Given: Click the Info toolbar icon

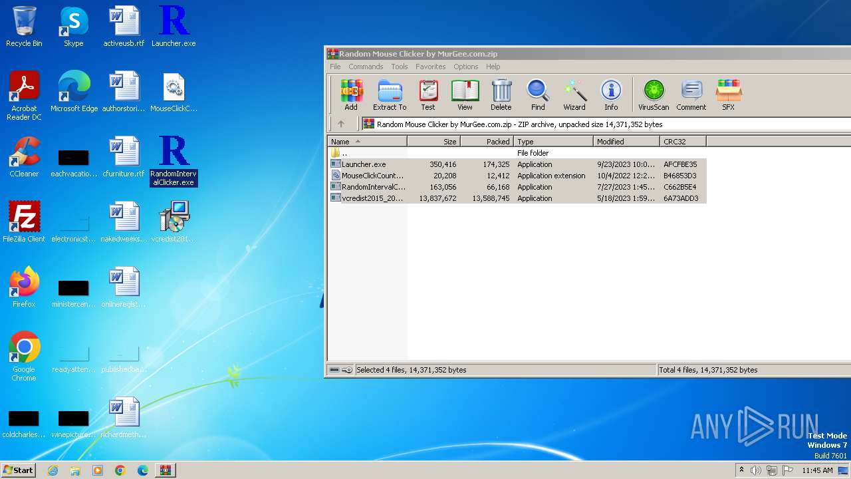Looking at the screenshot, I should pos(611,95).
